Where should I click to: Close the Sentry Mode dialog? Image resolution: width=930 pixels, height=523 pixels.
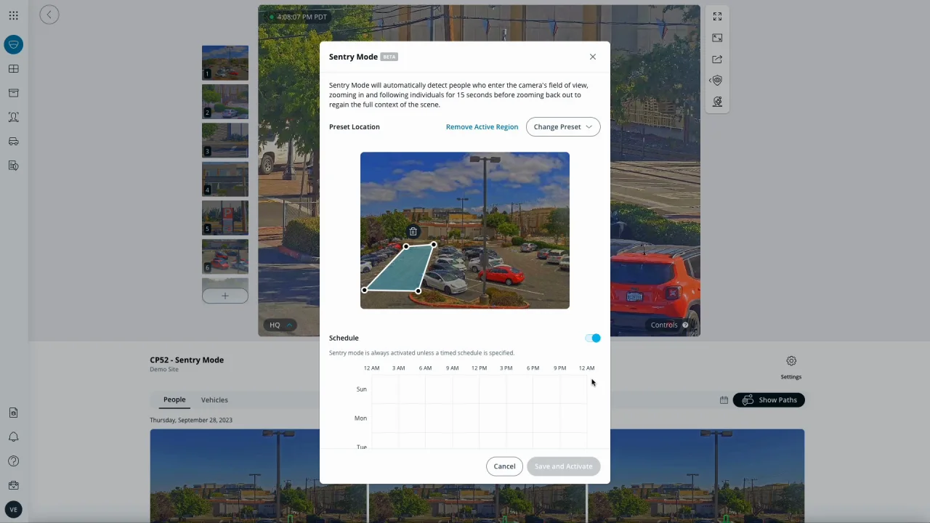tap(593, 57)
